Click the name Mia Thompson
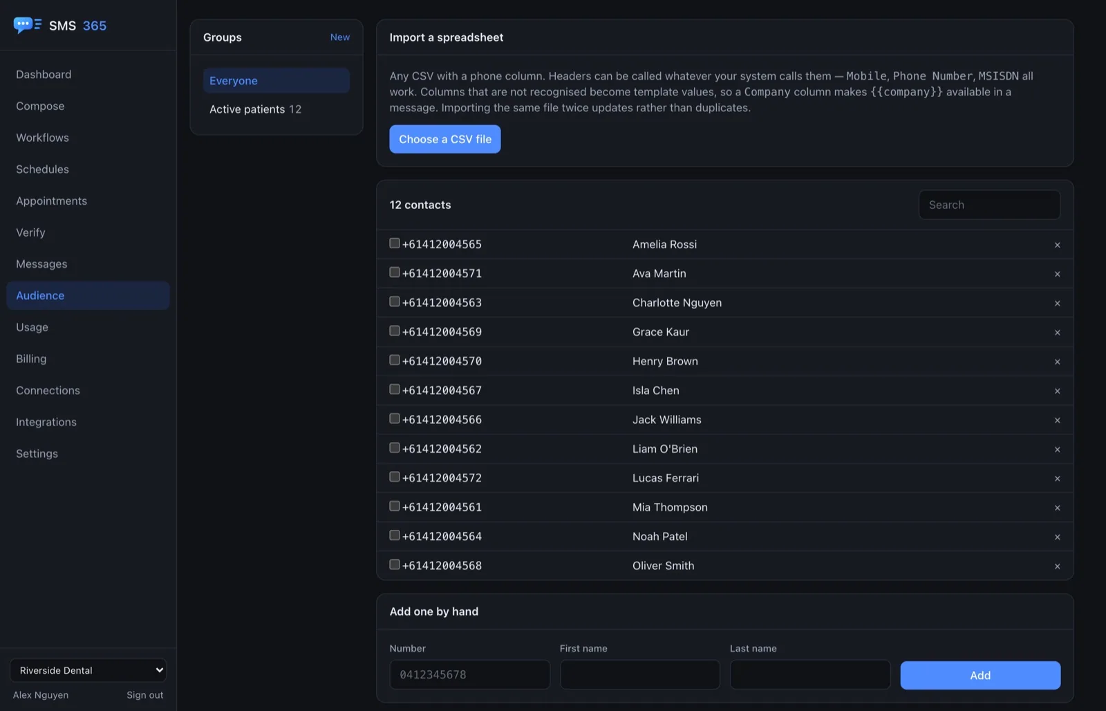1106x711 pixels. coord(670,507)
